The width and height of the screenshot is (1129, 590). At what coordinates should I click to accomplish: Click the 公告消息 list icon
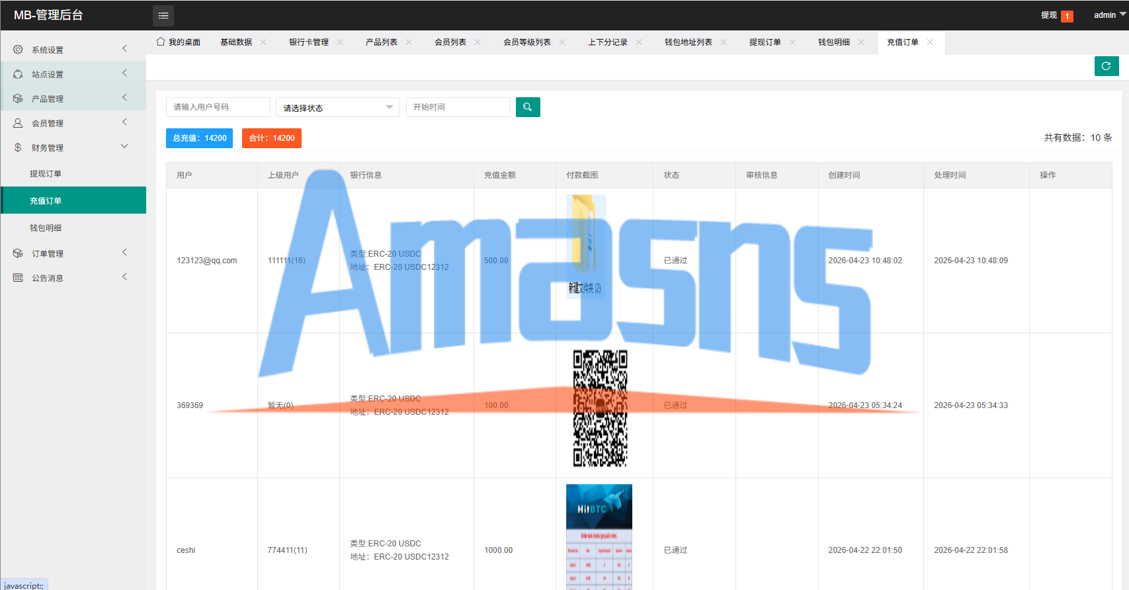click(x=18, y=278)
